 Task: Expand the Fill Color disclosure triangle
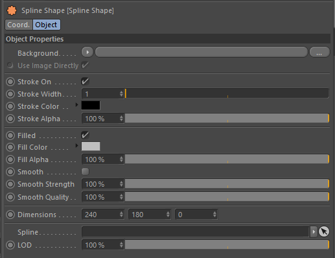(x=76, y=146)
